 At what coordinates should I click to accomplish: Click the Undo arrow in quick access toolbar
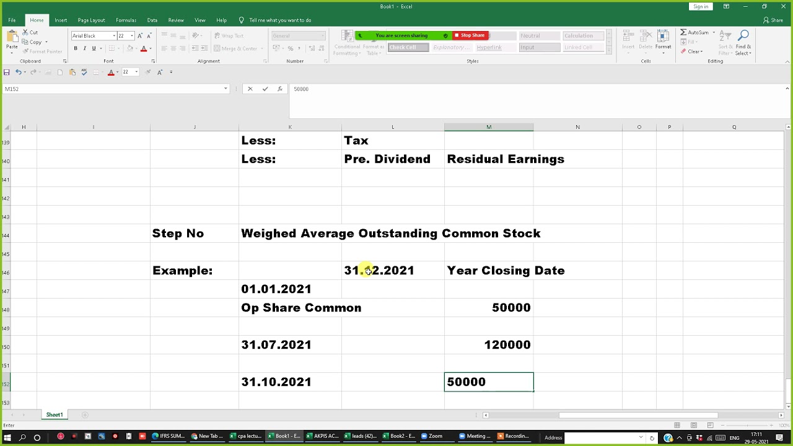pyautogui.click(x=19, y=72)
